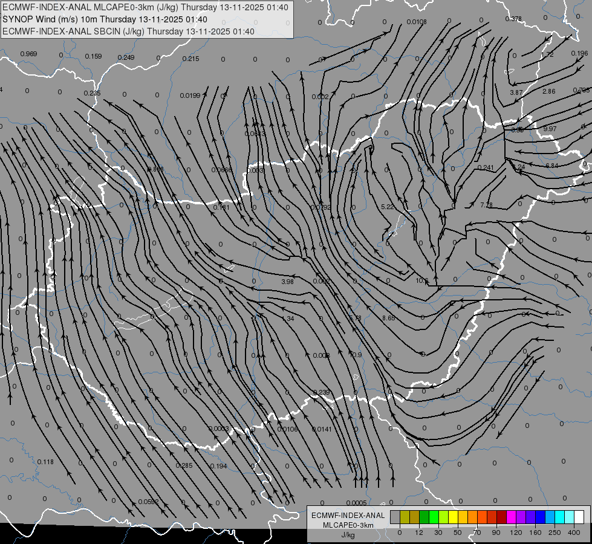Click the map value 0.285
This screenshot has width=592, height=544.
tap(184, 465)
